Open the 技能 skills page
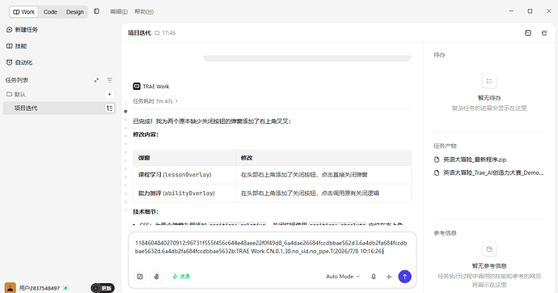 (16, 46)
